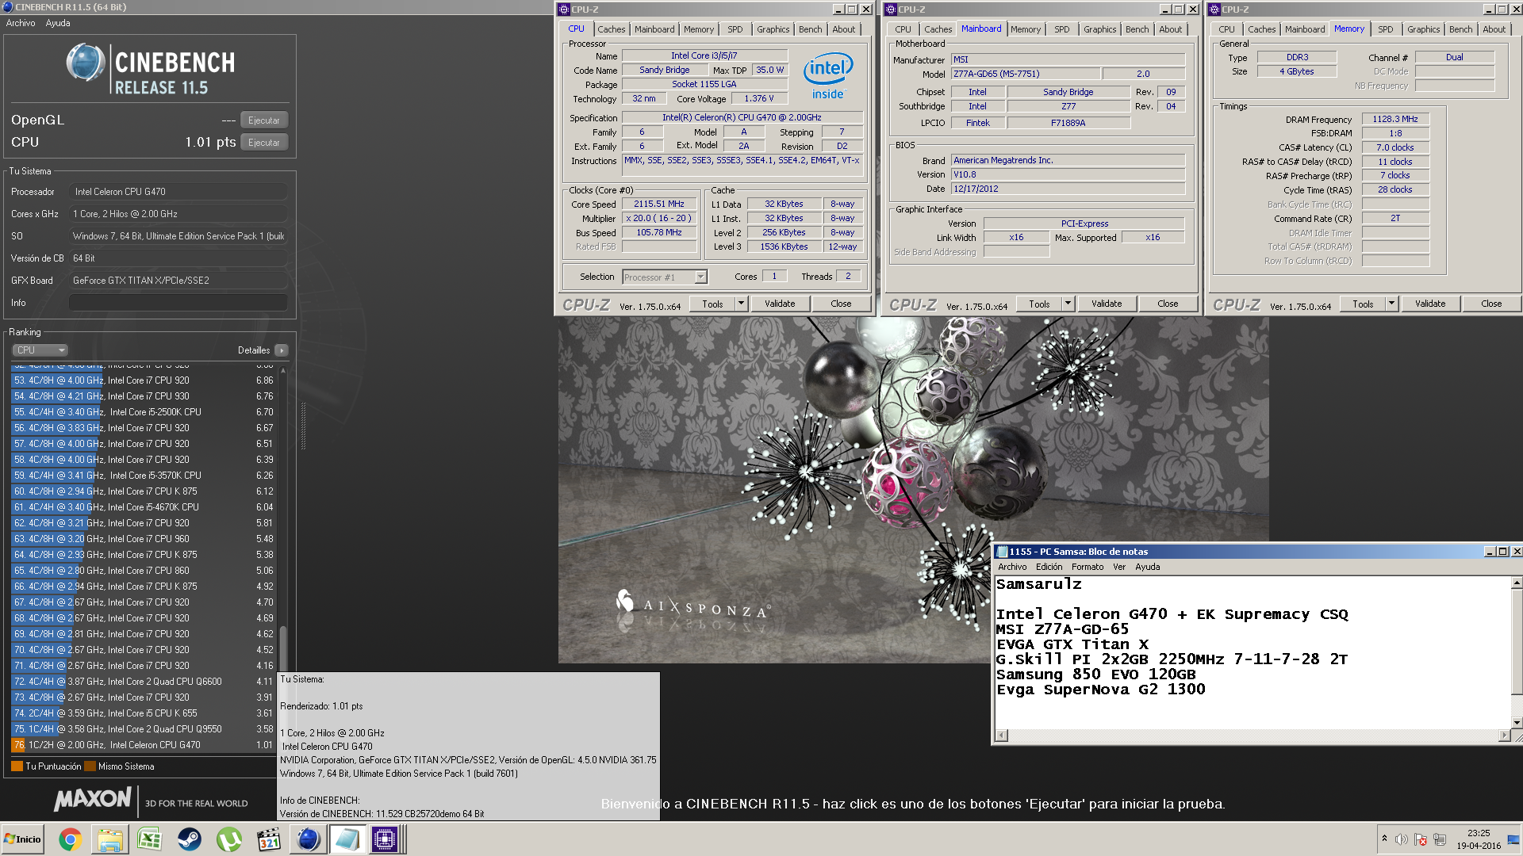Open Windows Explorer folder icon in taskbar
The width and height of the screenshot is (1523, 856).
point(110,839)
